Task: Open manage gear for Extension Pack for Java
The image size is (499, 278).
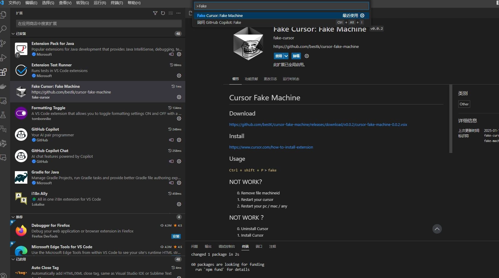Action: (x=179, y=54)
